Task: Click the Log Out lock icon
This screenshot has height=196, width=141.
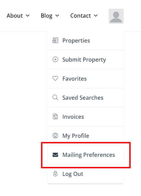Action: point(55,173)
